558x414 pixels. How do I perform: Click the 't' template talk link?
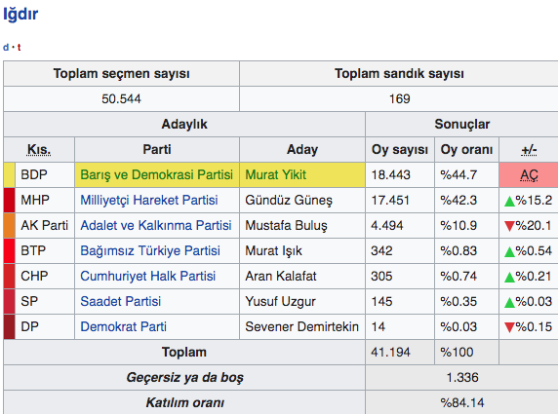pyautogui.click(x=19, y=47)
